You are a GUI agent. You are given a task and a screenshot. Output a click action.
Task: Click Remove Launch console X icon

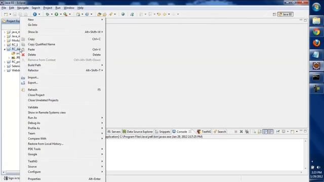[x=241, y=131]
